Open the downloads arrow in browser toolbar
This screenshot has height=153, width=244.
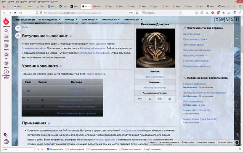tap(207, 13)
